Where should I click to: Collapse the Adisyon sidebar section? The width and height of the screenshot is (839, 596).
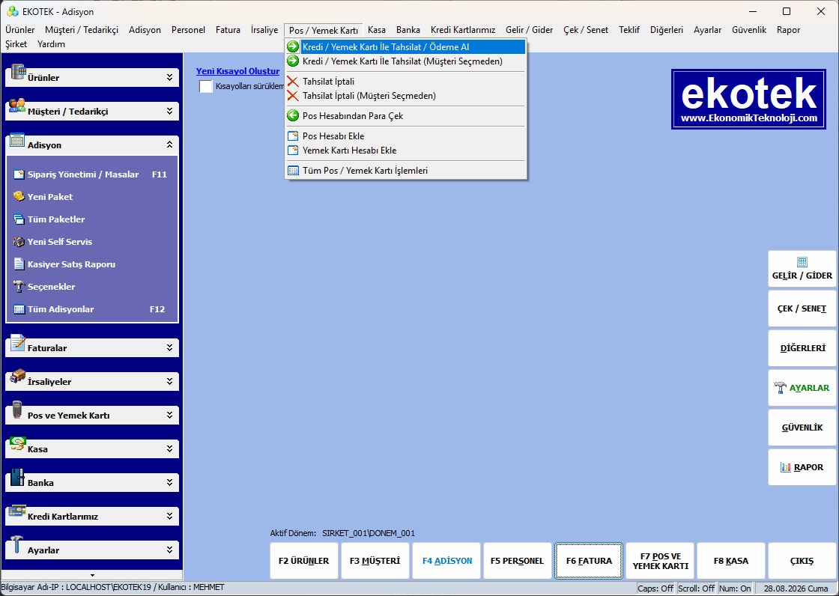point(169,145)
